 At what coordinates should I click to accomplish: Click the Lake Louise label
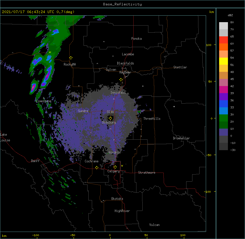(5, 137)
